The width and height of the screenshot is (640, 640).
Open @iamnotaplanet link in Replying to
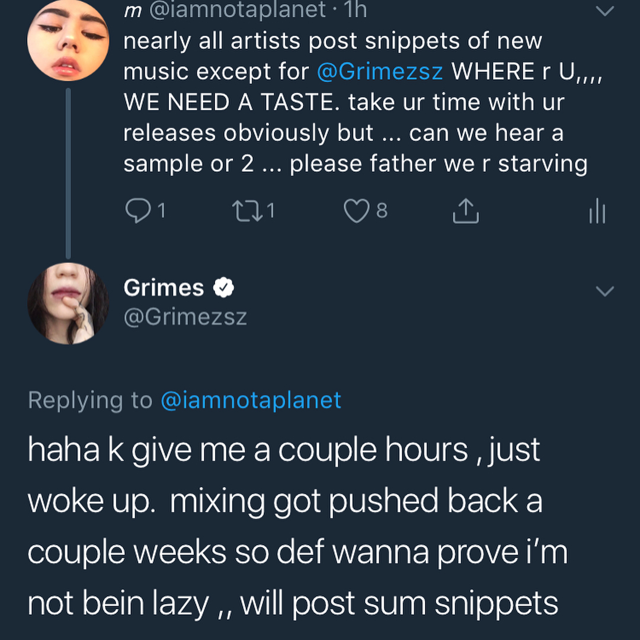[251, 400]
